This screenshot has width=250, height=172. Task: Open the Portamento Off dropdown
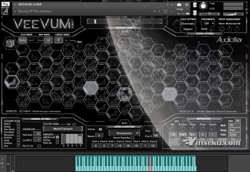pos(208,23)
